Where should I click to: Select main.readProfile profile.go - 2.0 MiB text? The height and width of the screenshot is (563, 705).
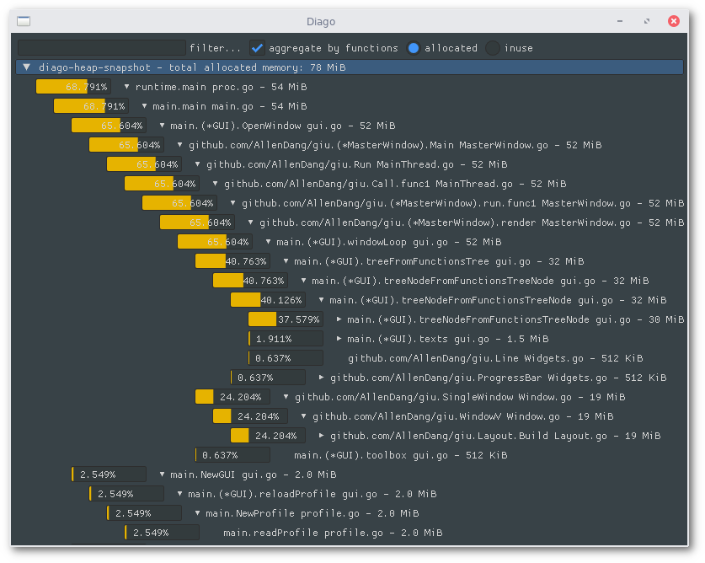coord(333,533)
